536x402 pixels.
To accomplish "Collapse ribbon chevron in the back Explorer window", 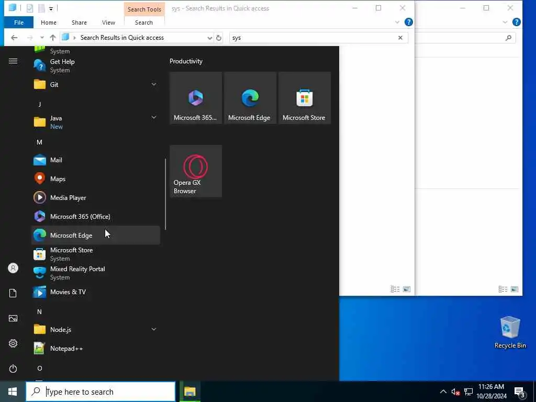I will click(505, 22).
